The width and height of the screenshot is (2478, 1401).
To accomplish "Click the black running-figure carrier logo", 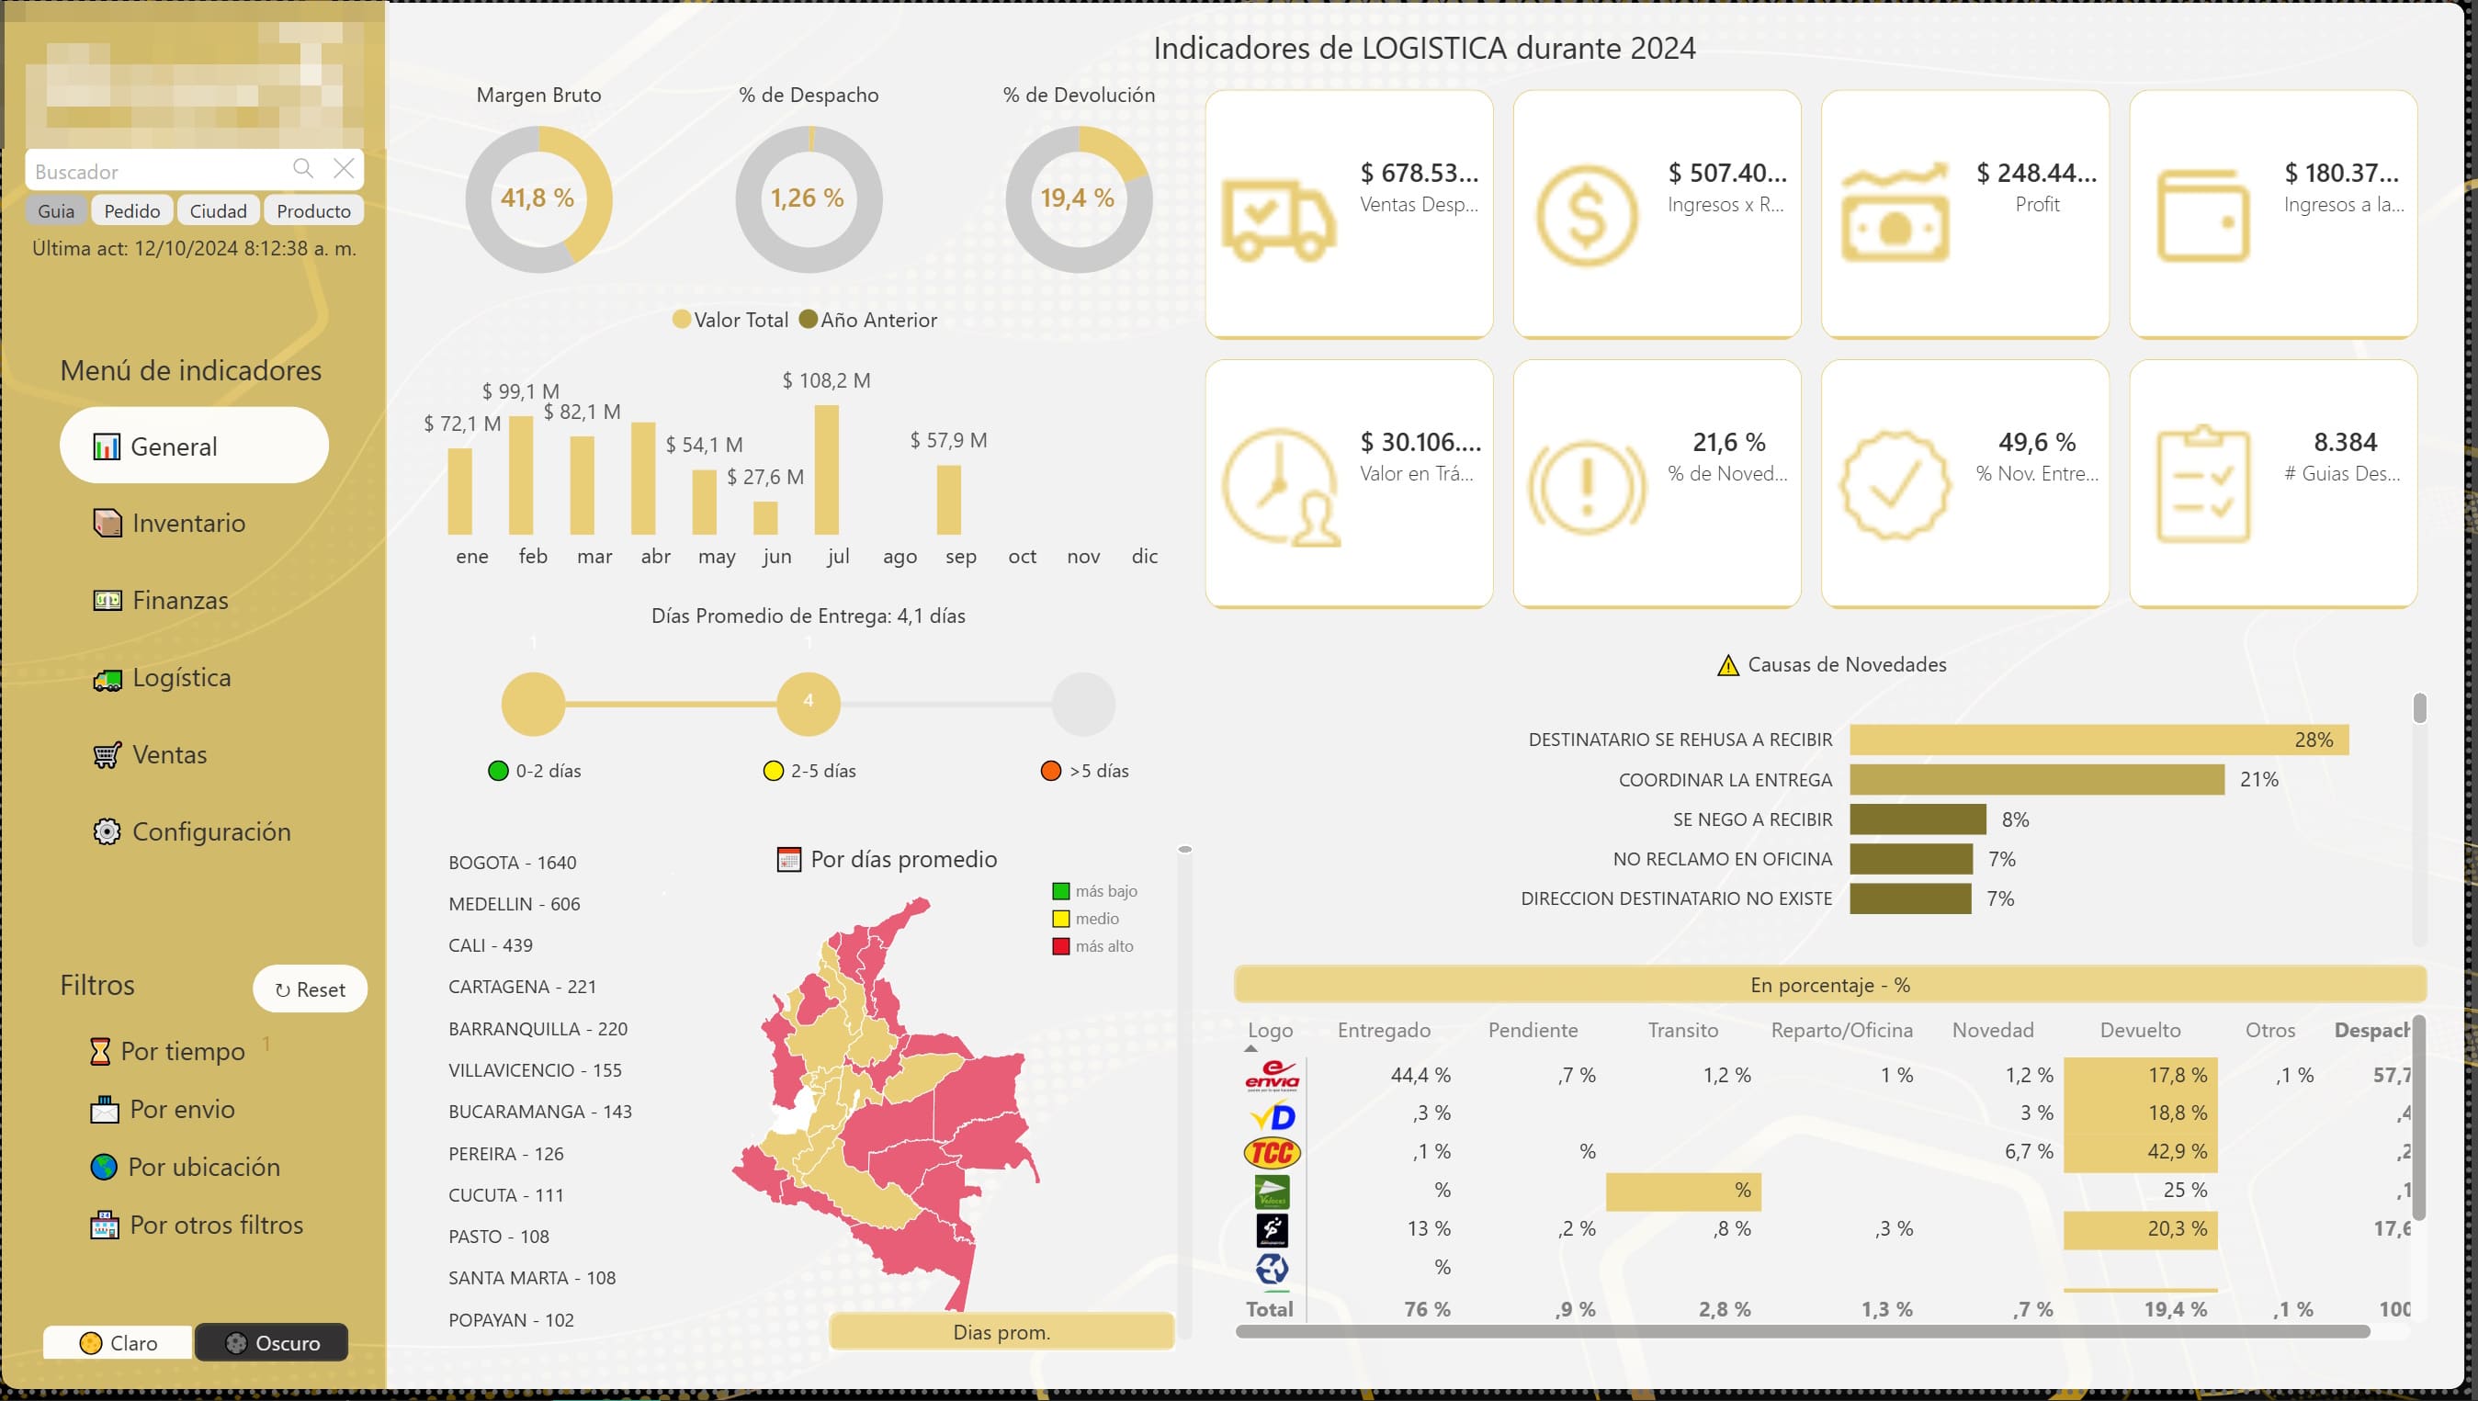I will tap(1272, 1230).
